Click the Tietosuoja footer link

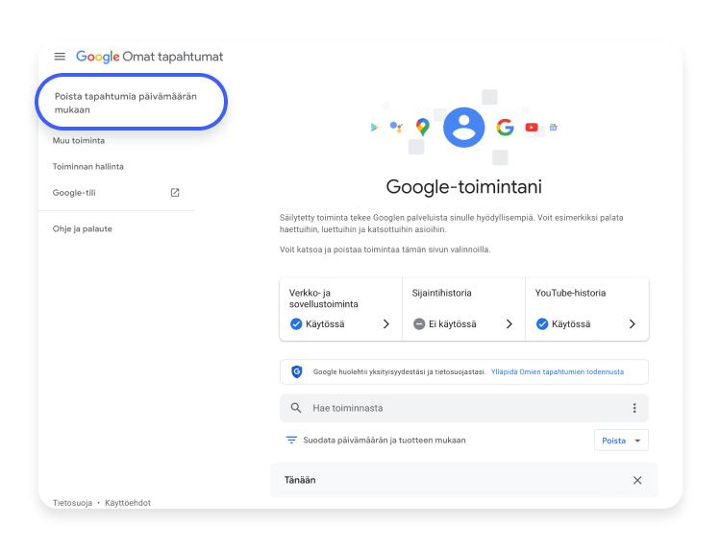[x=72, y=503]
